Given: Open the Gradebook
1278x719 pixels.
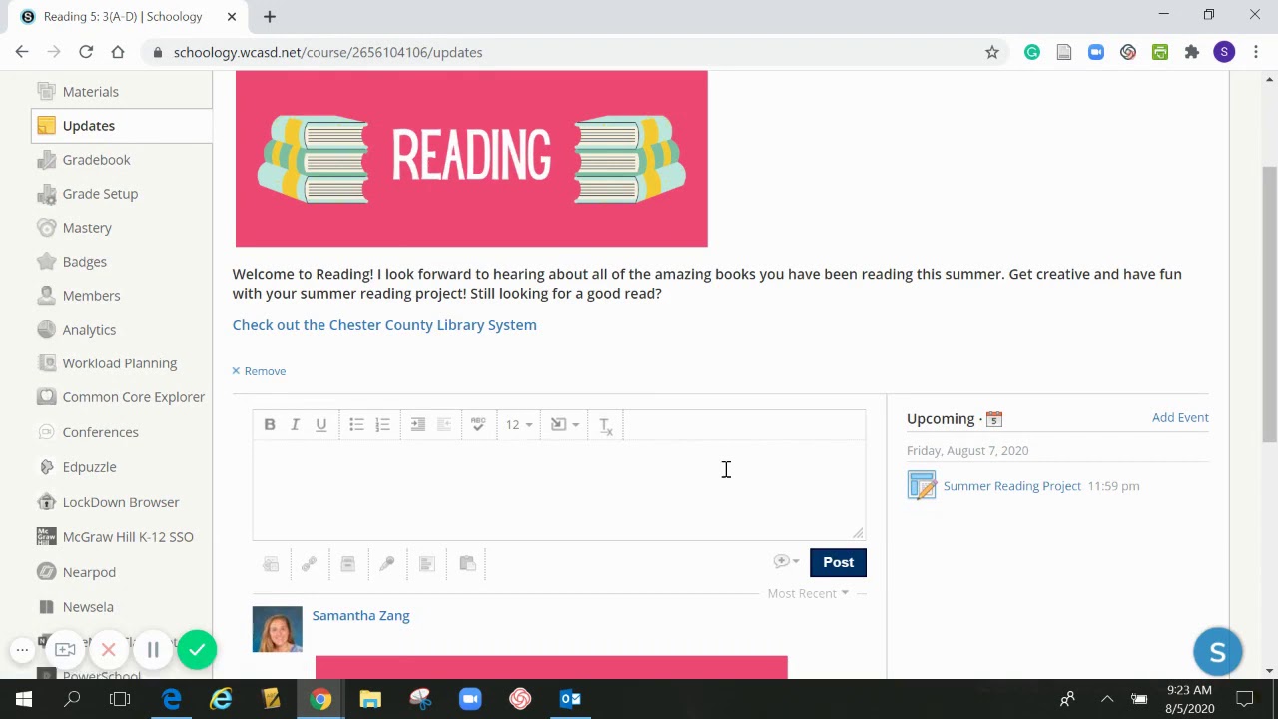Looking at the screenshot, I should [96, 160].
